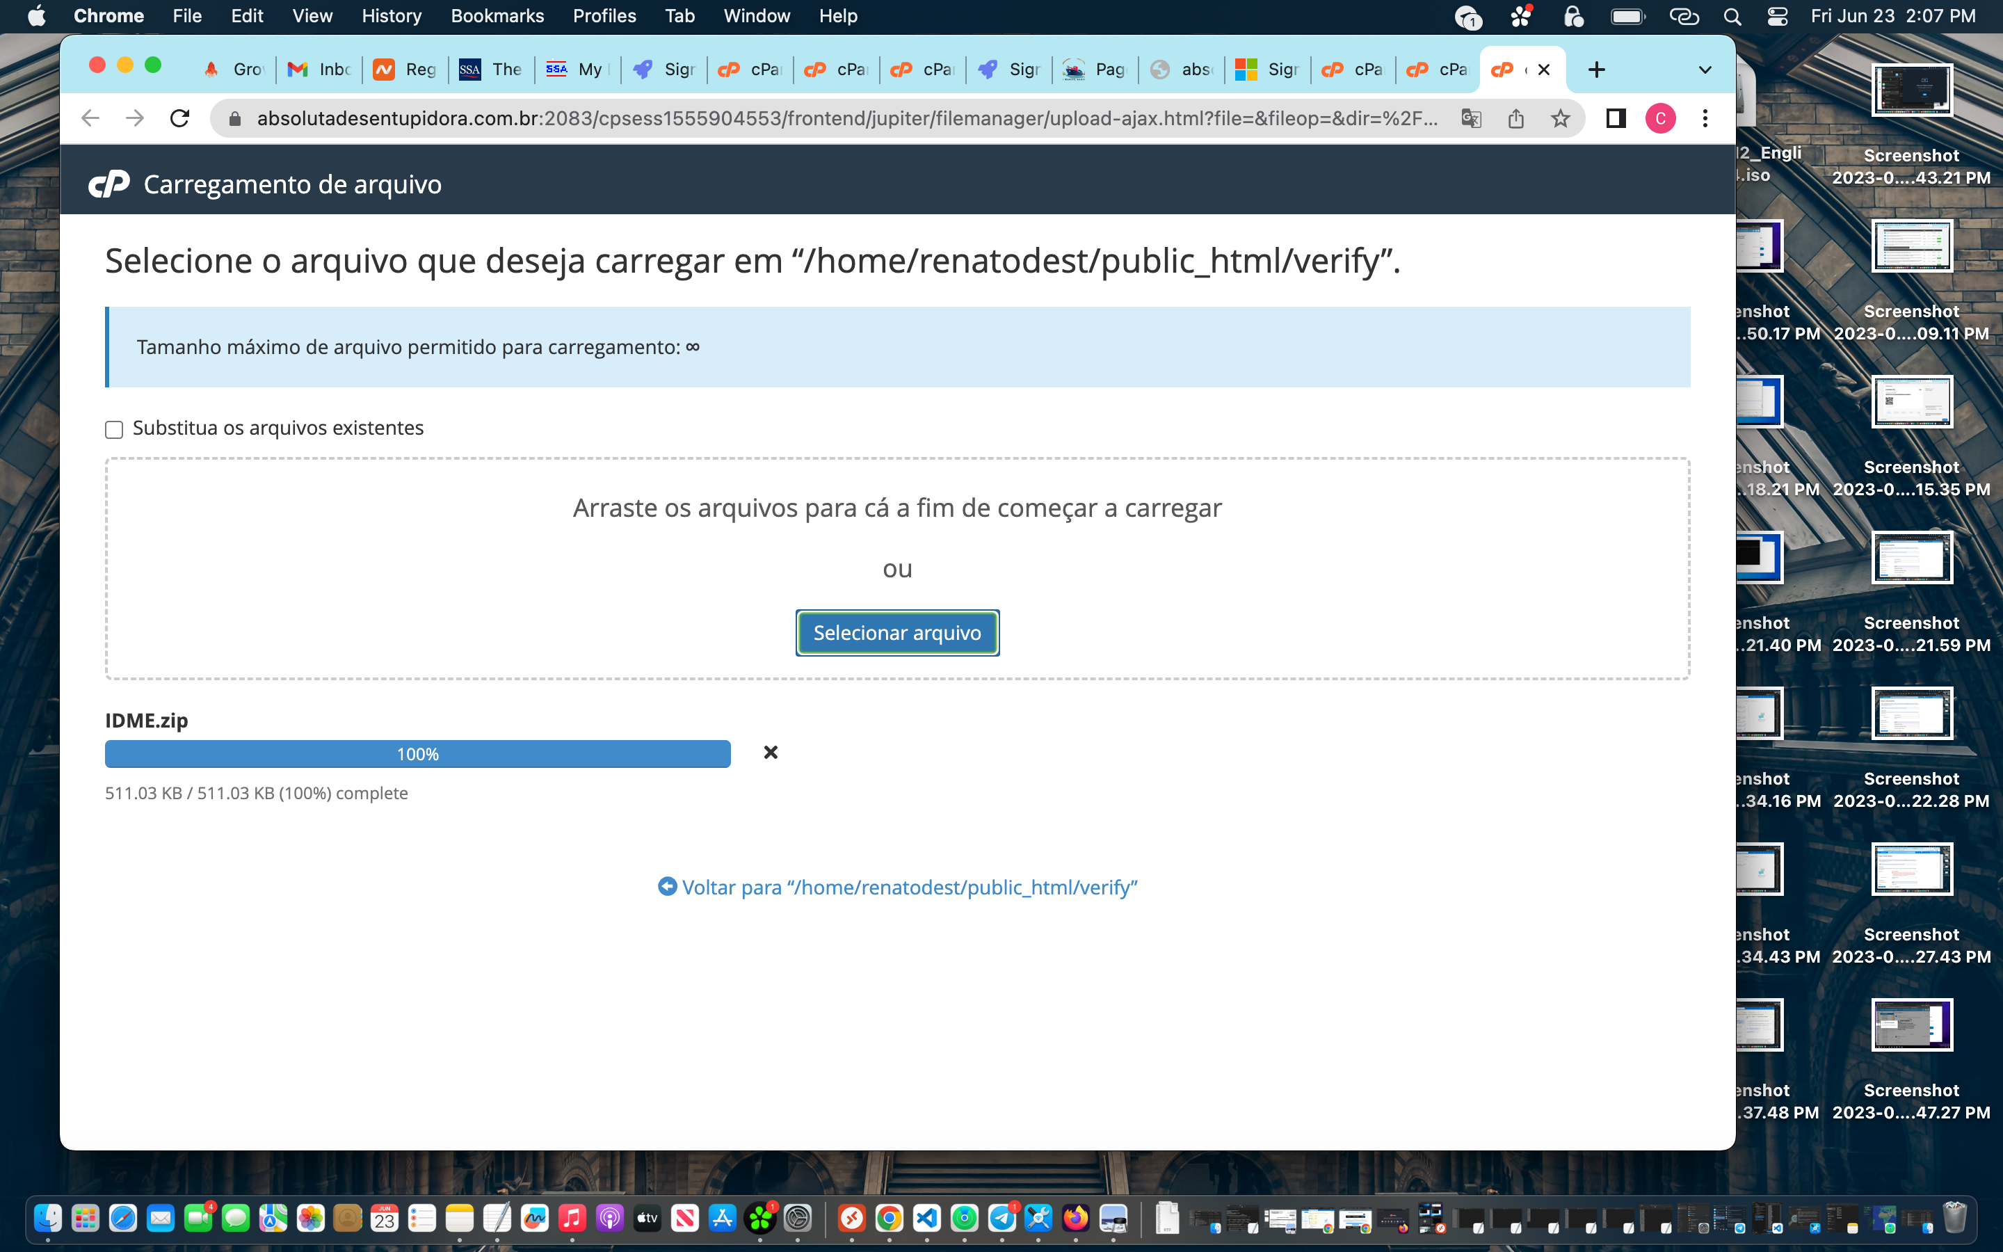Viewport: 2003px width, 1252px height.
Task: Select desktop Screenshot 2023-0....43.21 PM thumbnail
Action: pyautogui.click(x=1912, y=90)
